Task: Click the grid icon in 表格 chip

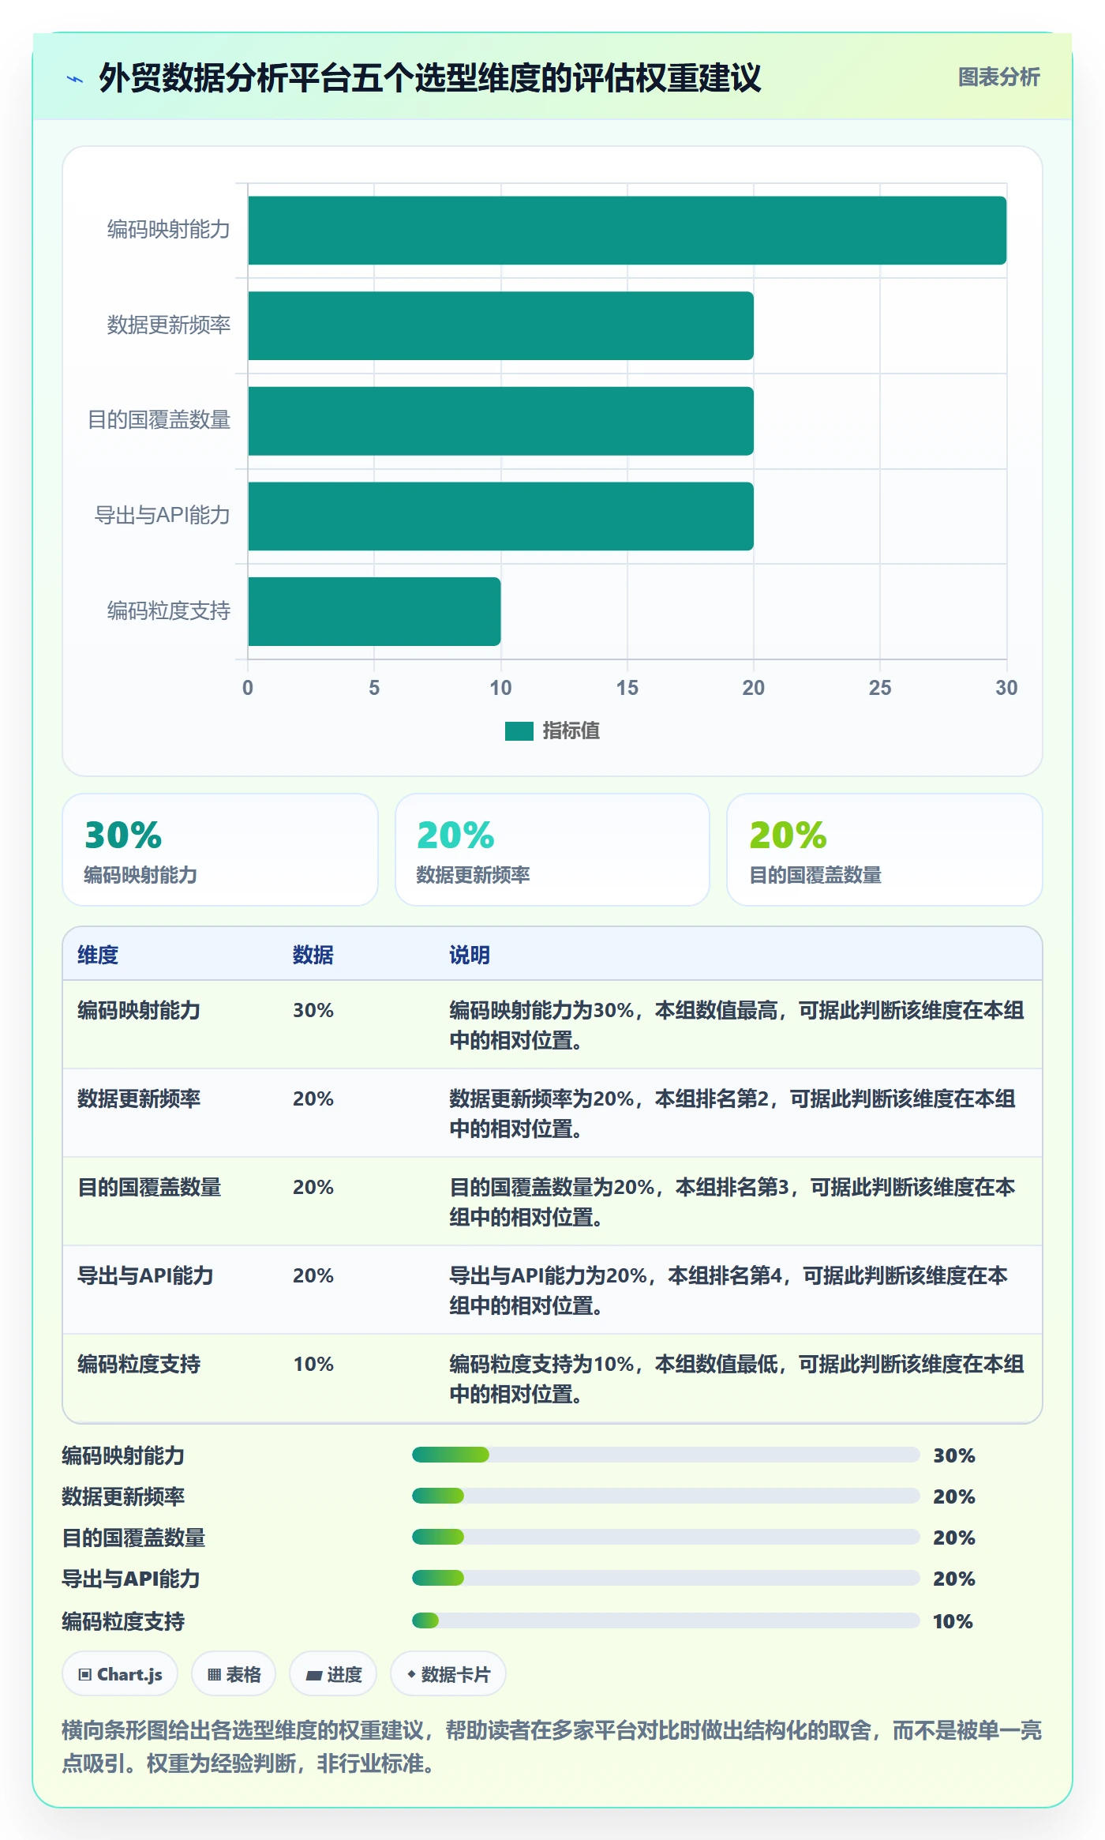Action: pos(214,1675)
